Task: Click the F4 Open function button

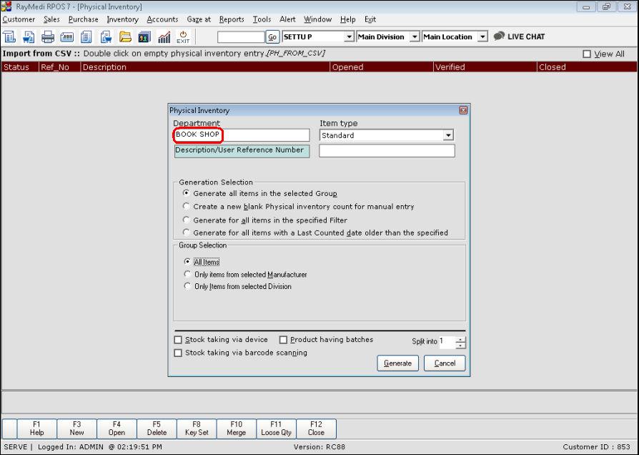Action: pos(117,429)
